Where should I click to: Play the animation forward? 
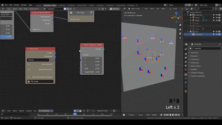point(173,115)
